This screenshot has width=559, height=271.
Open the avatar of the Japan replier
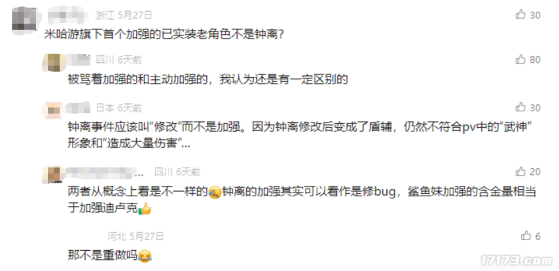[54, 111]
